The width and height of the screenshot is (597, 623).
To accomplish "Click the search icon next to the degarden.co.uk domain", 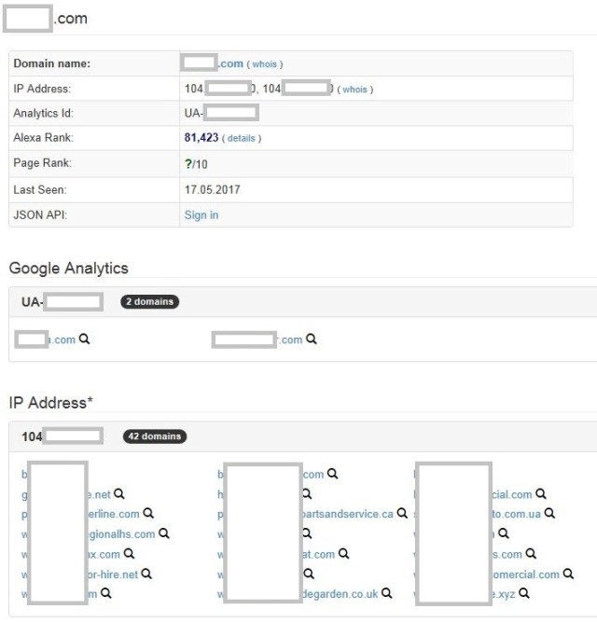I will coord(386,592).
